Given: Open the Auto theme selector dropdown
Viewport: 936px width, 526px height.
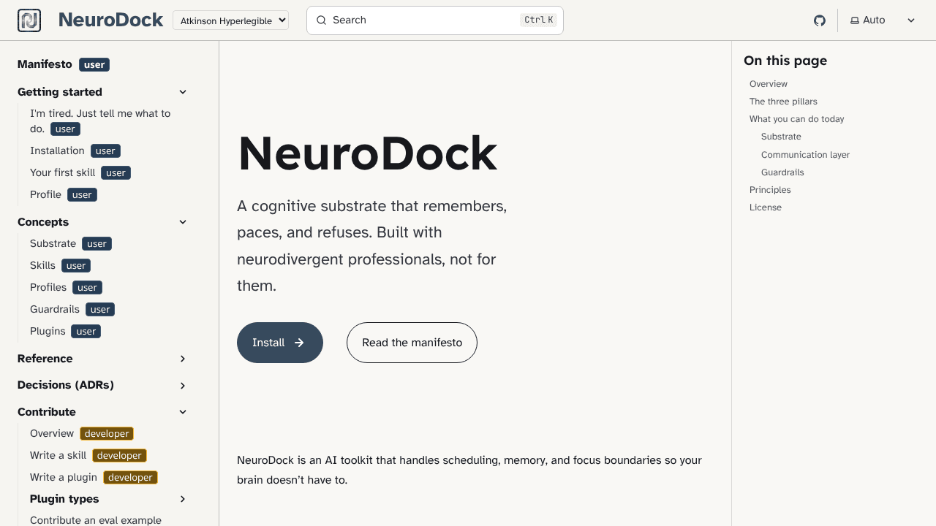Looking at the screenshot, I should point(883,20).
